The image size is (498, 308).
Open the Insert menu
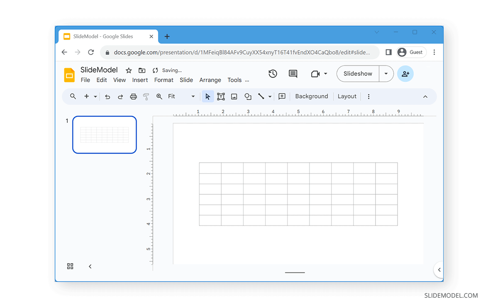point(140,80)
